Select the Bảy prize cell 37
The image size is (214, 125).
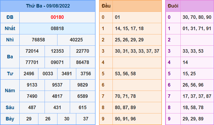pyautogui.click(x=86, y=119)
